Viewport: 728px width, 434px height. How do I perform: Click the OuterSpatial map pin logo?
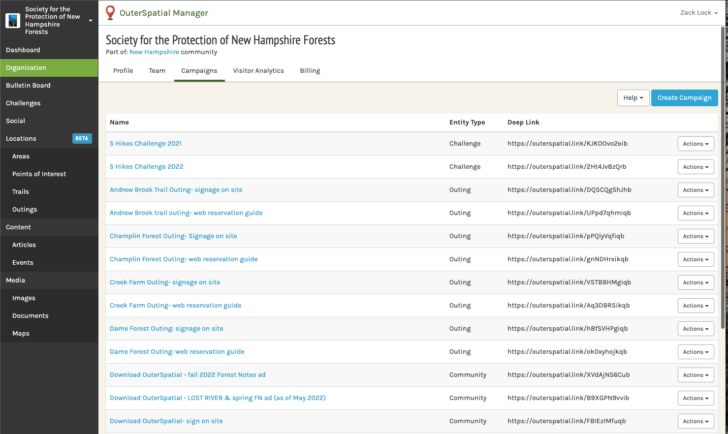(x=110, y=13)
